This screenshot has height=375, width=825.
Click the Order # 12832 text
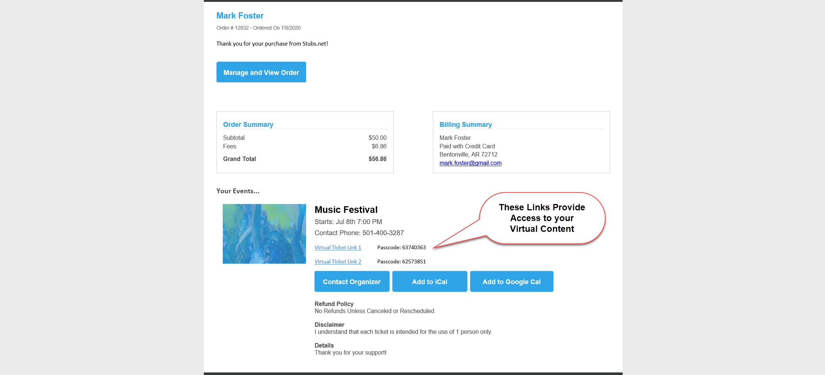[x=232, y=28]
